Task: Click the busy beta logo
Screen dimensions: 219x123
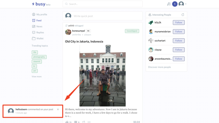Action: (41, 4)
